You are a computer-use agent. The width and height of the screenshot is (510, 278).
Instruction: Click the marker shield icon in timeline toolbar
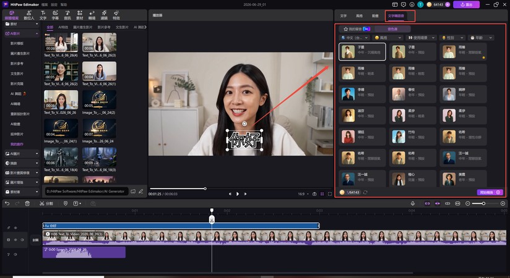click(66, 203)
